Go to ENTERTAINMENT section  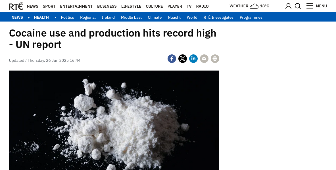coord(76,6)
